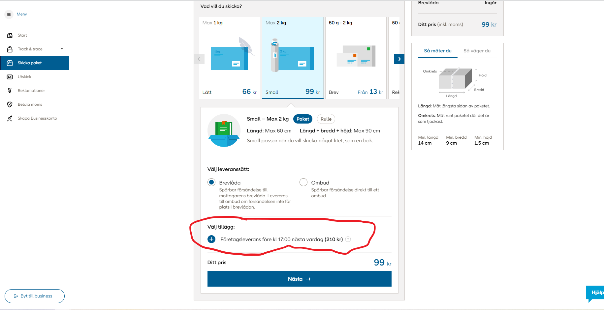
Task: Open the Hjälp chat bubble
Action: pyautogui.click(x=595, y=293)
